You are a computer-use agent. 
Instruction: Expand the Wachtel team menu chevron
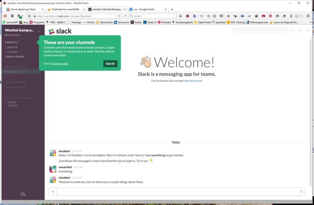[39, 31]
